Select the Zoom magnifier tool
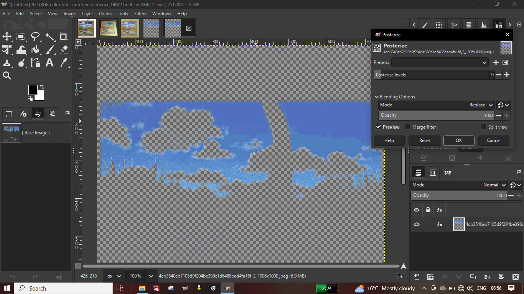 7,75
